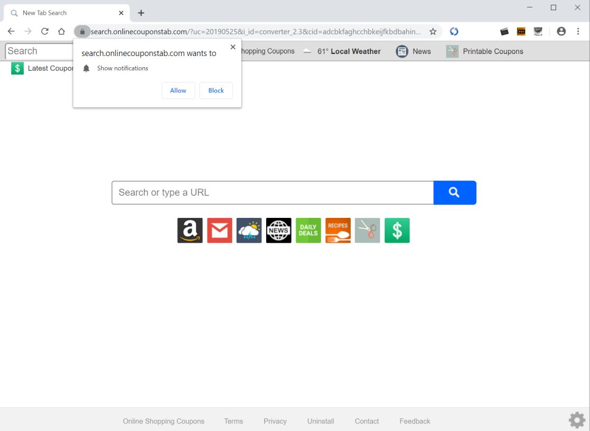Viewport: 590px width, 431px height.
Task: Open the browser home page
Action: point(61,31)
